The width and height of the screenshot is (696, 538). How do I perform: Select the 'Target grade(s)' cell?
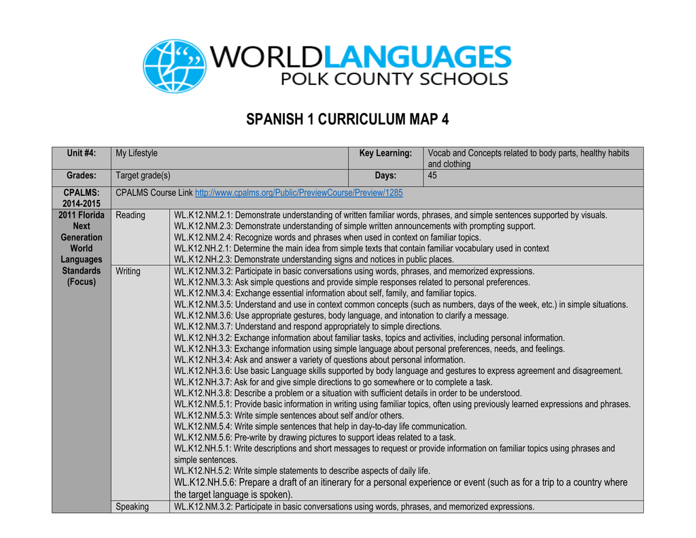coord(143,176)
